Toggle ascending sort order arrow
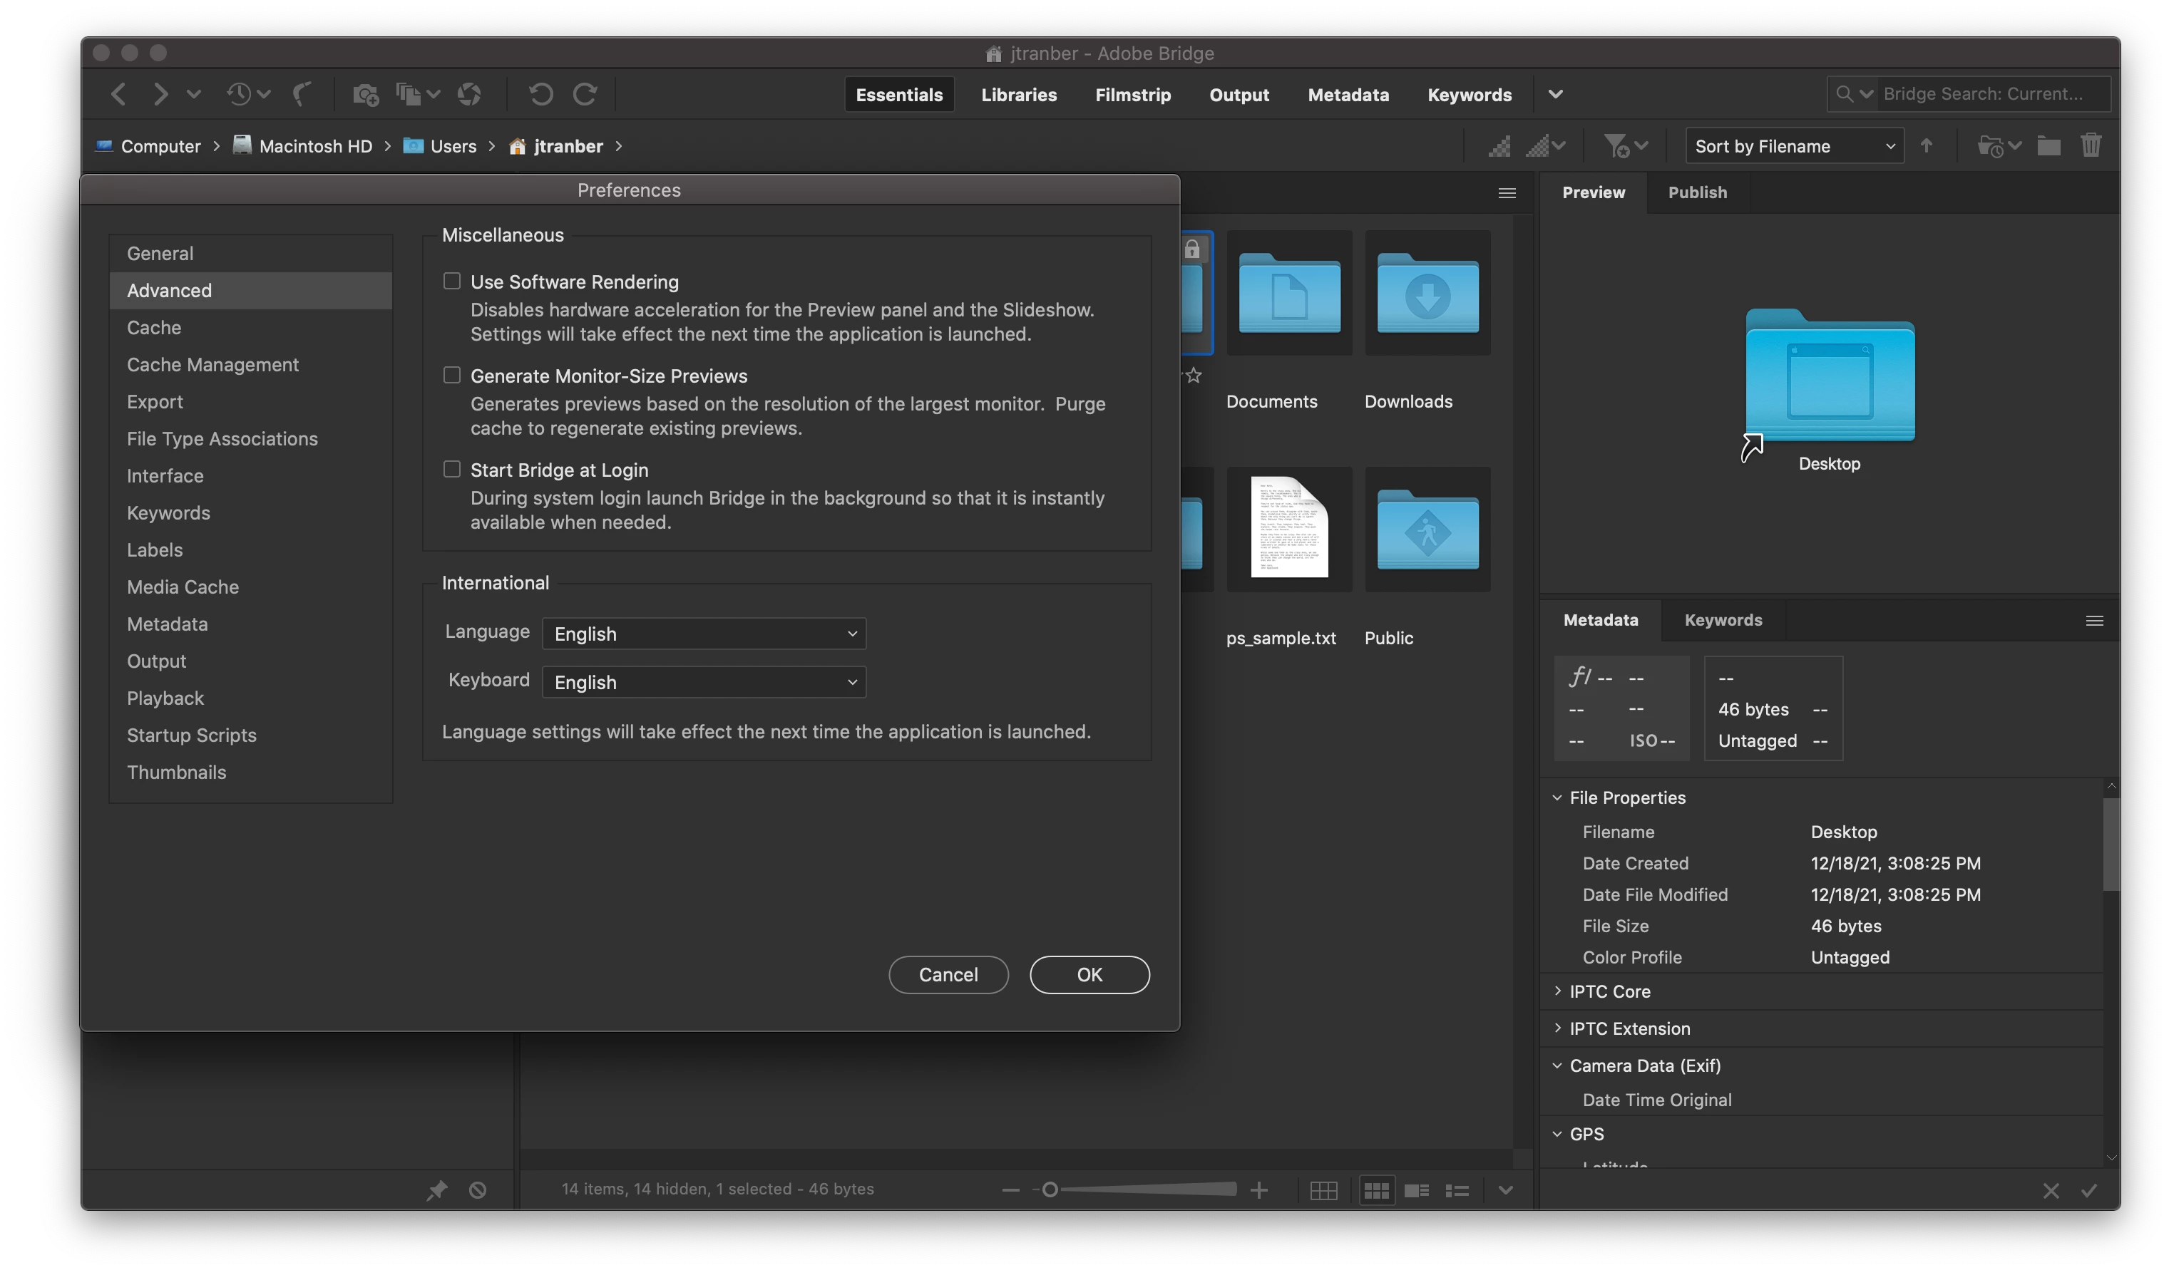Screen dimensions: 2169x1270 [1927, 145]
